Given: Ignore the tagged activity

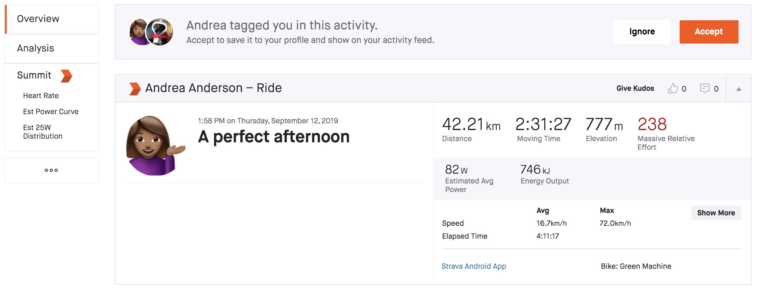Looking at the screenshot, I should point(642,31).
